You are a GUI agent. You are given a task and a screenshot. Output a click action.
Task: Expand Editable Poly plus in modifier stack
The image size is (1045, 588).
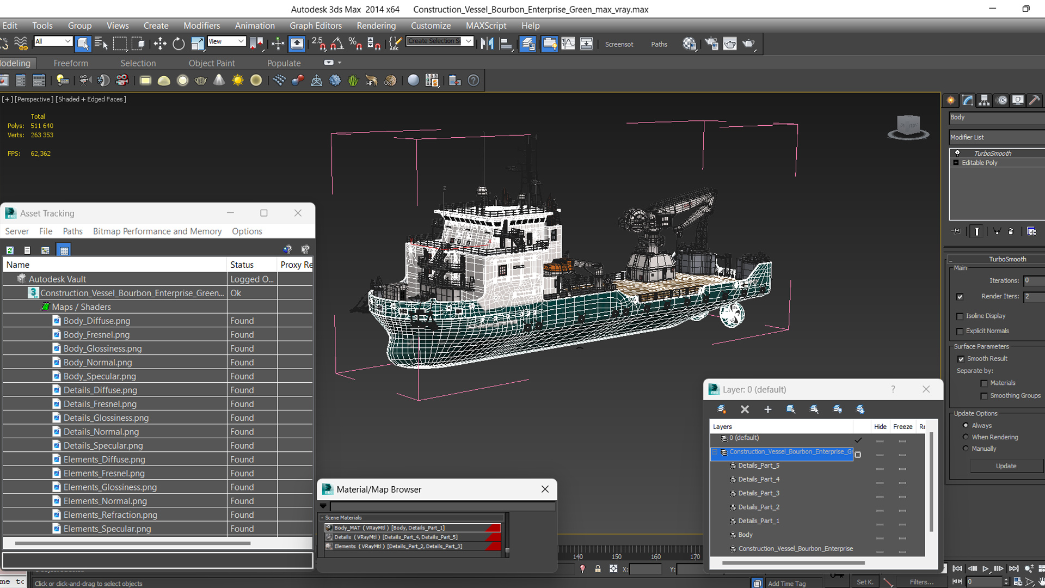coord(956,163)
